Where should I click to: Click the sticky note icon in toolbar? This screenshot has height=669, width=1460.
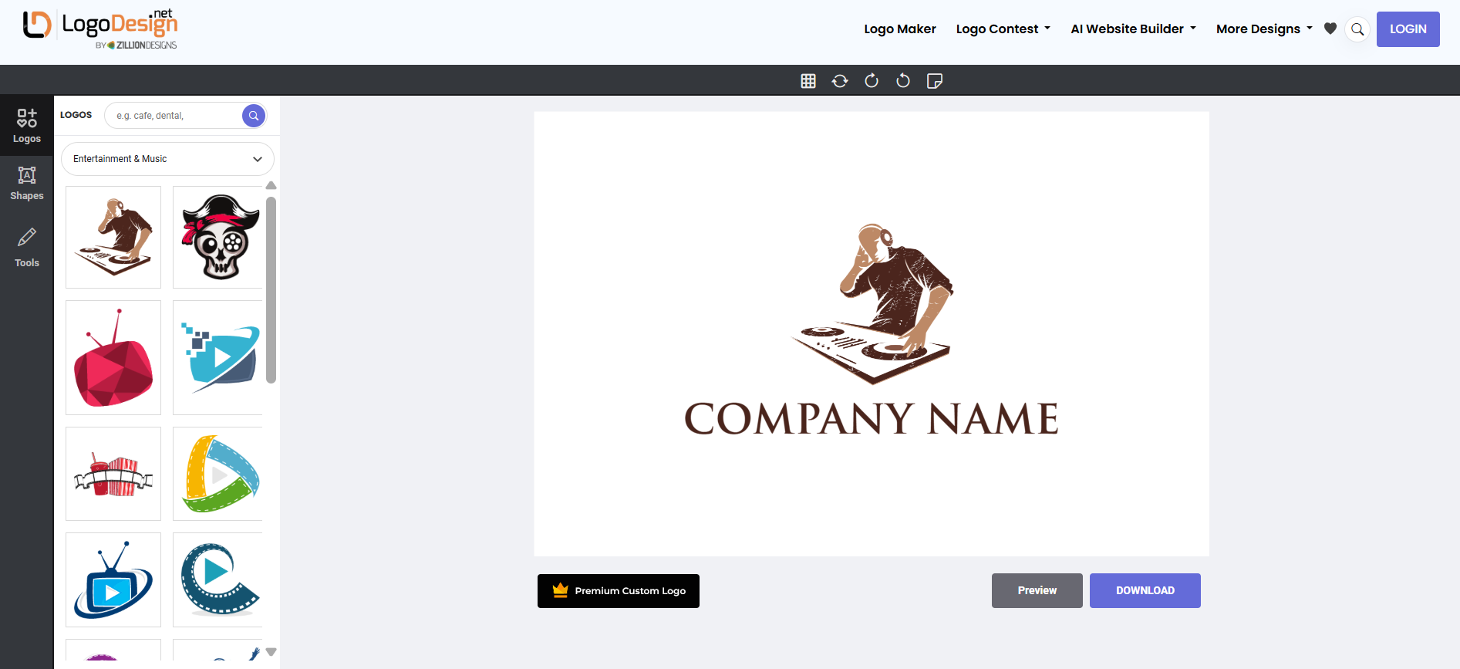point(935,81)
